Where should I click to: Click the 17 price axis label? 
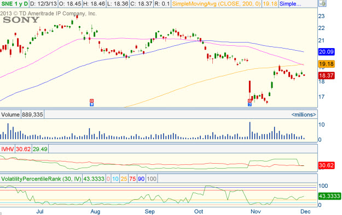pyautogui.click(x=322, y=97)
